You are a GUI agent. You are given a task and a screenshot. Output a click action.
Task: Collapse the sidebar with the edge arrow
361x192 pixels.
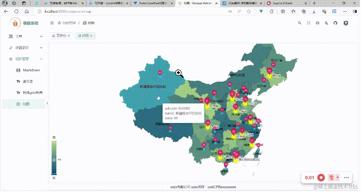pyautogui.click(x=47, y=103)
